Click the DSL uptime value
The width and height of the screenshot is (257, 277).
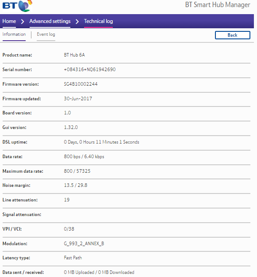coord(102,142)
